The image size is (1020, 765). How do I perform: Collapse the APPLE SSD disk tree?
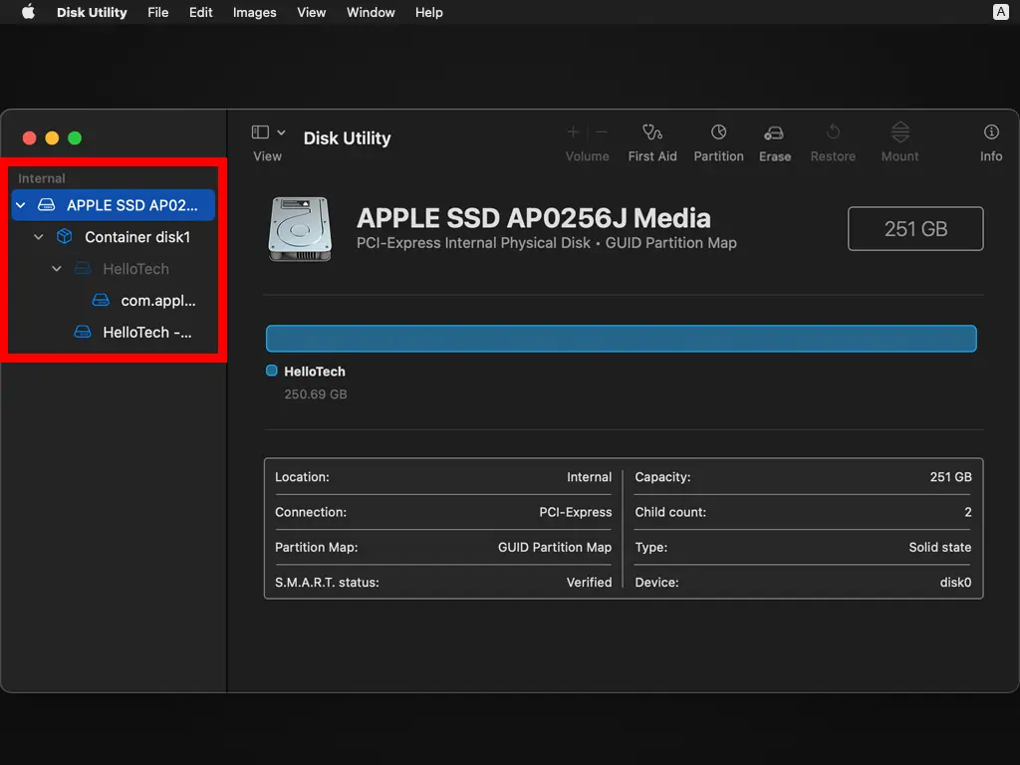(x=21, y=205)
